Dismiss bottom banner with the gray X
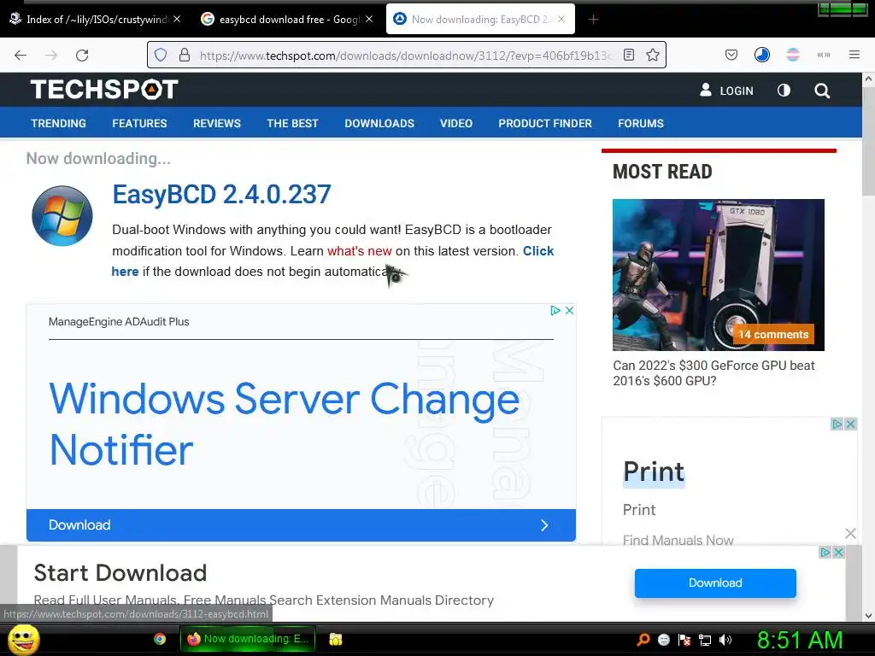 850,533
